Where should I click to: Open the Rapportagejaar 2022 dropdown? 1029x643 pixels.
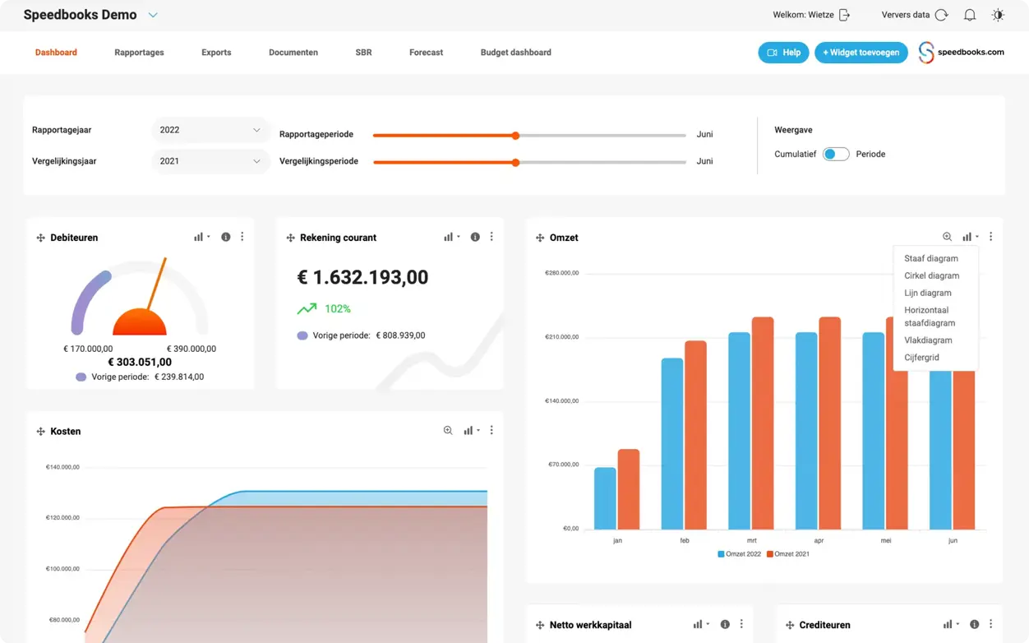coord(210,130)
